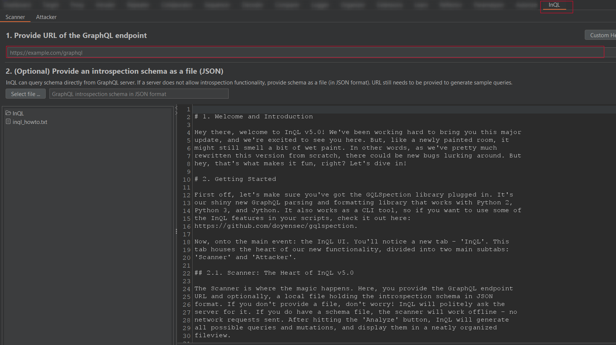Click line number 10 in the gutter
Viewport: 616px width, 345px height.
click(x=186, y=179)
